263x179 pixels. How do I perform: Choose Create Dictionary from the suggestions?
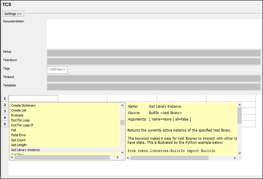tap(24, 105)
